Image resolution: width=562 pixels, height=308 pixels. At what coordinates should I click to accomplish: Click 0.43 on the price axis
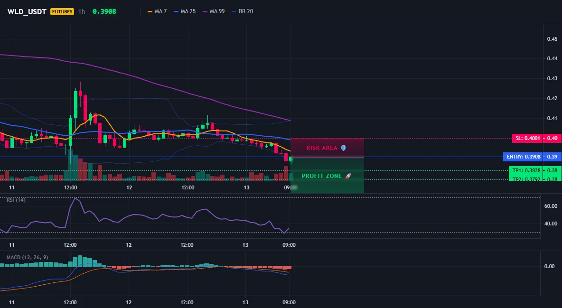point(553,78)
